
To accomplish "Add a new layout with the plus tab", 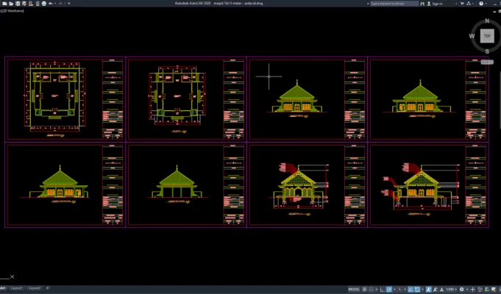I will click(x=47, y=288).
